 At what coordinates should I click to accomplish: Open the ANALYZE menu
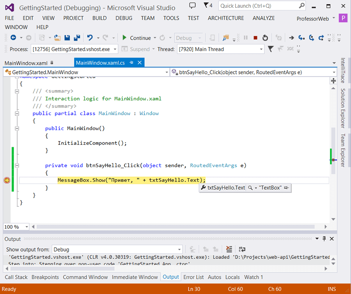pyautogui.click(x=264, y=18)
